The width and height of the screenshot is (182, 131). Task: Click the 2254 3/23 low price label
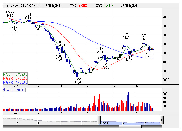click(x=78, y=81)
